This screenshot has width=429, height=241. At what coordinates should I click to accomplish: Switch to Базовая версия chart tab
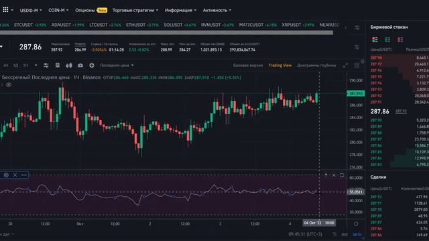tap(247, 66)
